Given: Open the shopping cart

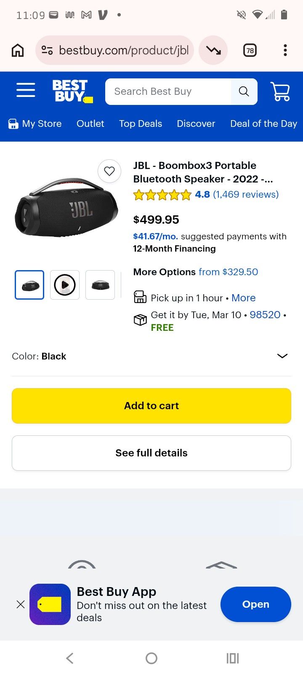Looking at the screenshot, I should pyautogui.click(x=280, y=91).
